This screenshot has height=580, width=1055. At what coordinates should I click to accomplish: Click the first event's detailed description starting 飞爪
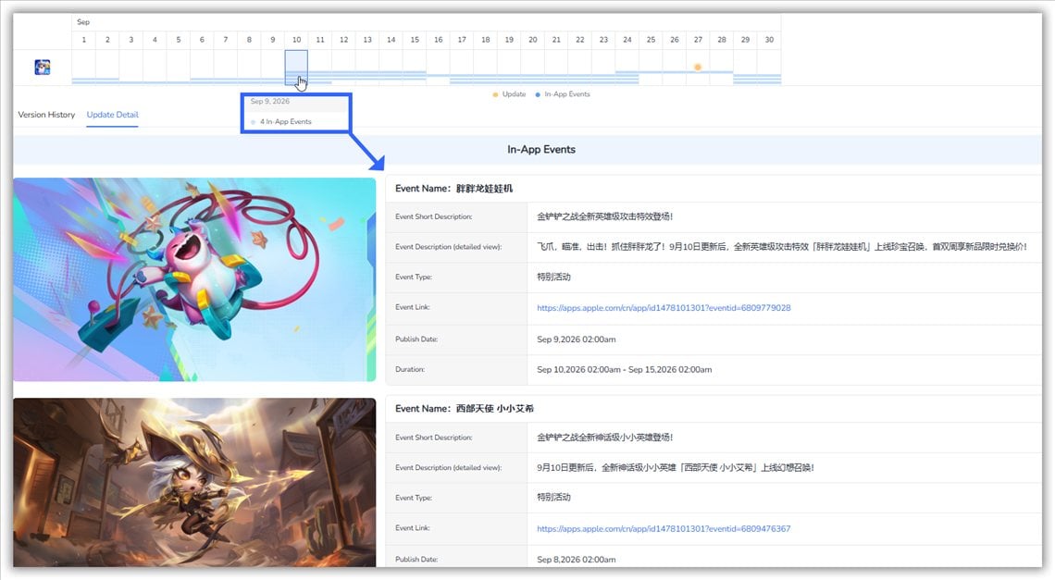[x=782, y=246]
